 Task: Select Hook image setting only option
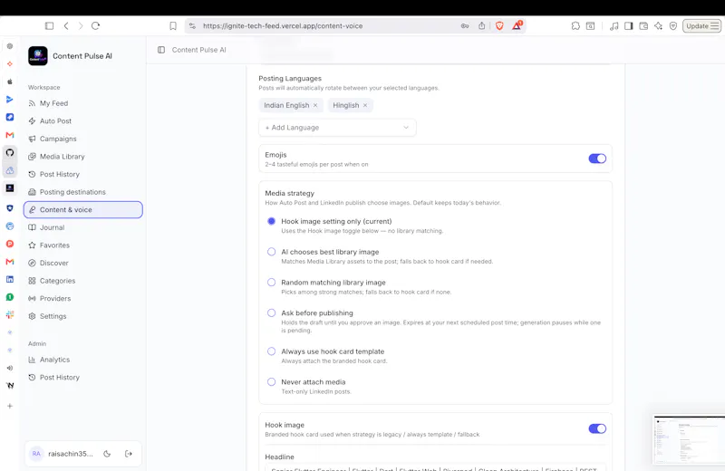click(x=271, y=221)
